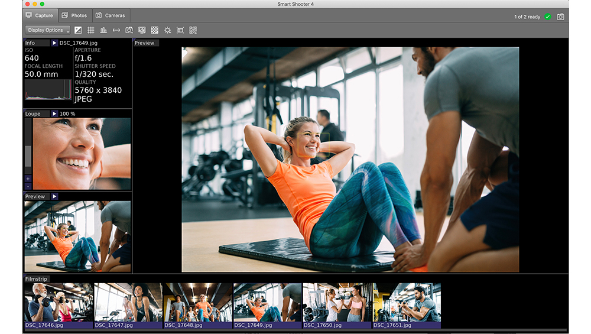Click the Loupe zoom in plus button
The width and height of the screenshot is (591, 334).
click(x=28, y=179)
